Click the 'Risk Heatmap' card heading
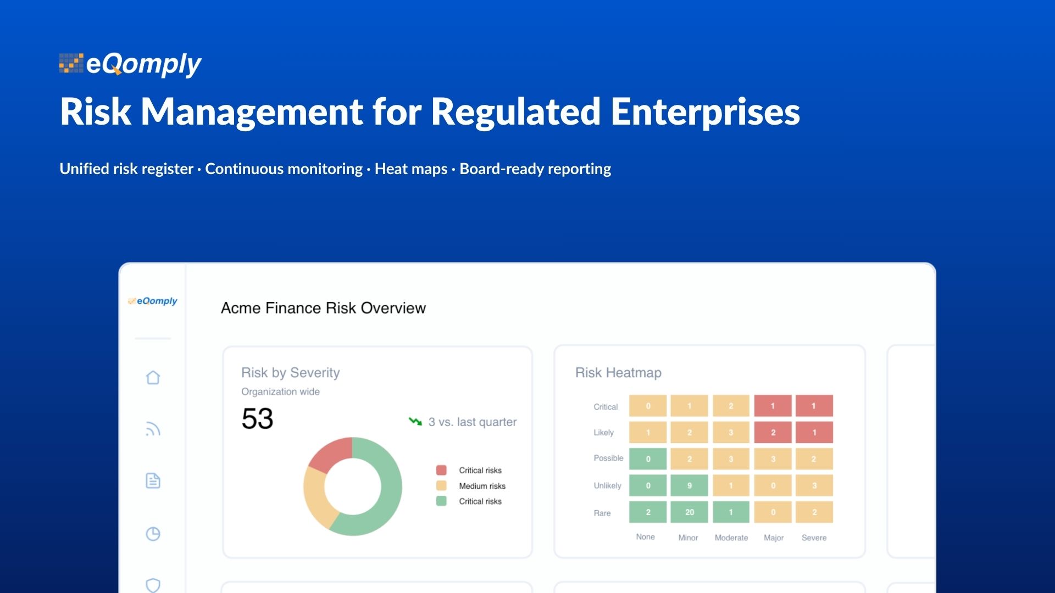This screenshot has height=593, width=1055. 618,373
